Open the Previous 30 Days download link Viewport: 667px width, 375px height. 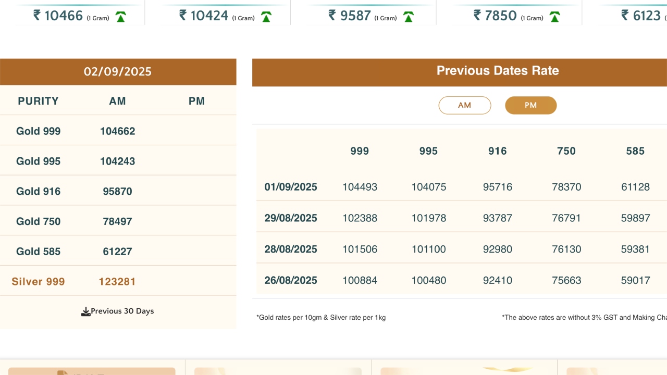pyautogui.click(x=122, y=311)
